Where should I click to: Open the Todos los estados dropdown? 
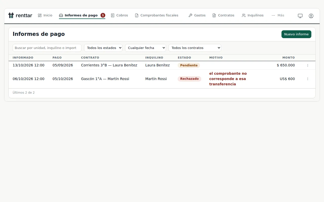pos(103,48)
